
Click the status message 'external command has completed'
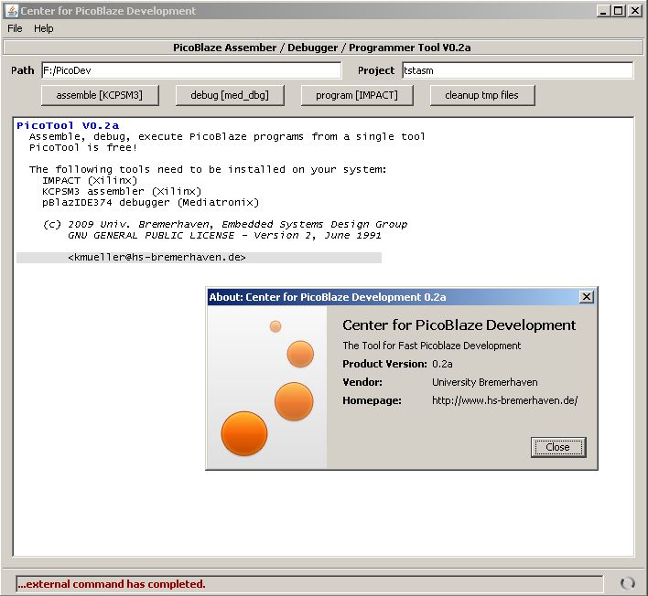[x=112, y=584]
